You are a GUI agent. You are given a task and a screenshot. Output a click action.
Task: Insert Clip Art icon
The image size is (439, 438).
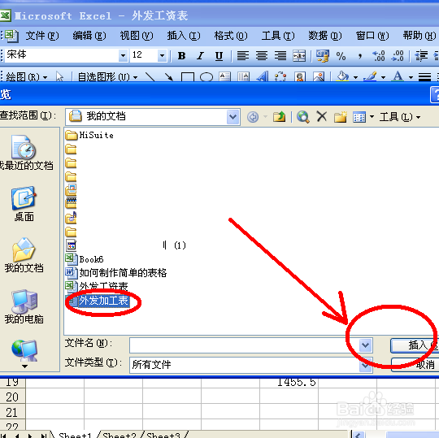pos(299,76)
